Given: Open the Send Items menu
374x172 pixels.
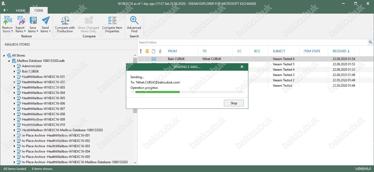Looking at the screenshot, I should pyautogui.click(x=46, y=25).
